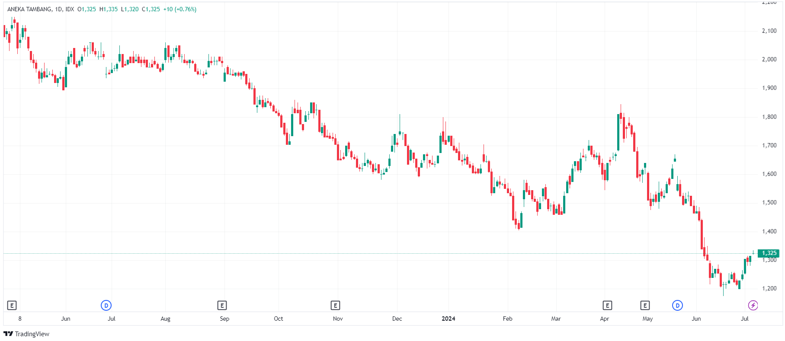
Task: Click the +10 (+0.76%) change value
Action: [x=179, y=9]
